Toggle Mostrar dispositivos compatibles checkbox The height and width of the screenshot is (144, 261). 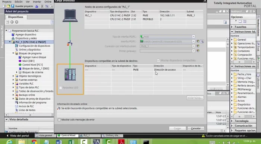tap(158, 60)
